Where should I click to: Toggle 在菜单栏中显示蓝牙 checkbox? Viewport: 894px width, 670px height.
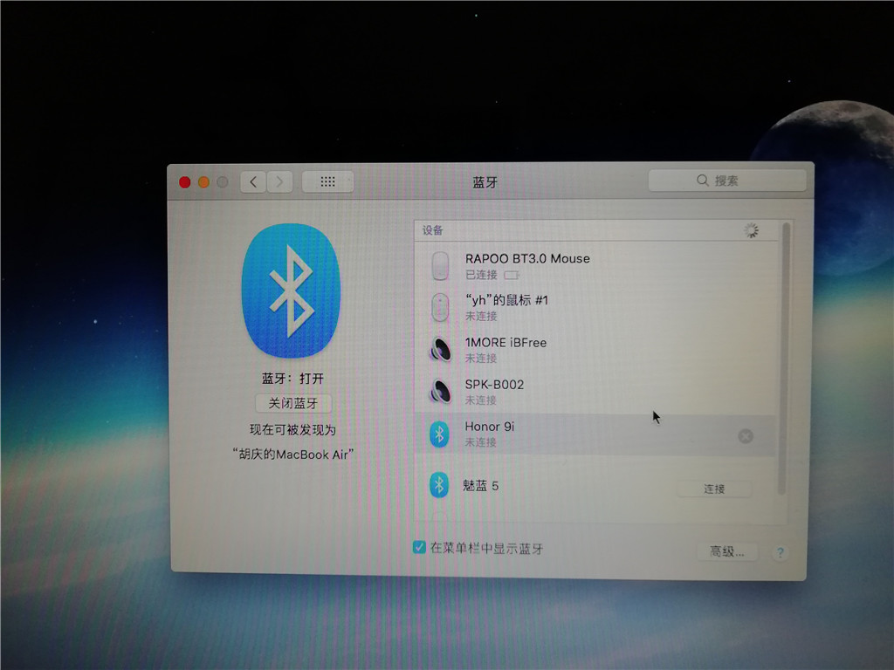click(419, 548)
